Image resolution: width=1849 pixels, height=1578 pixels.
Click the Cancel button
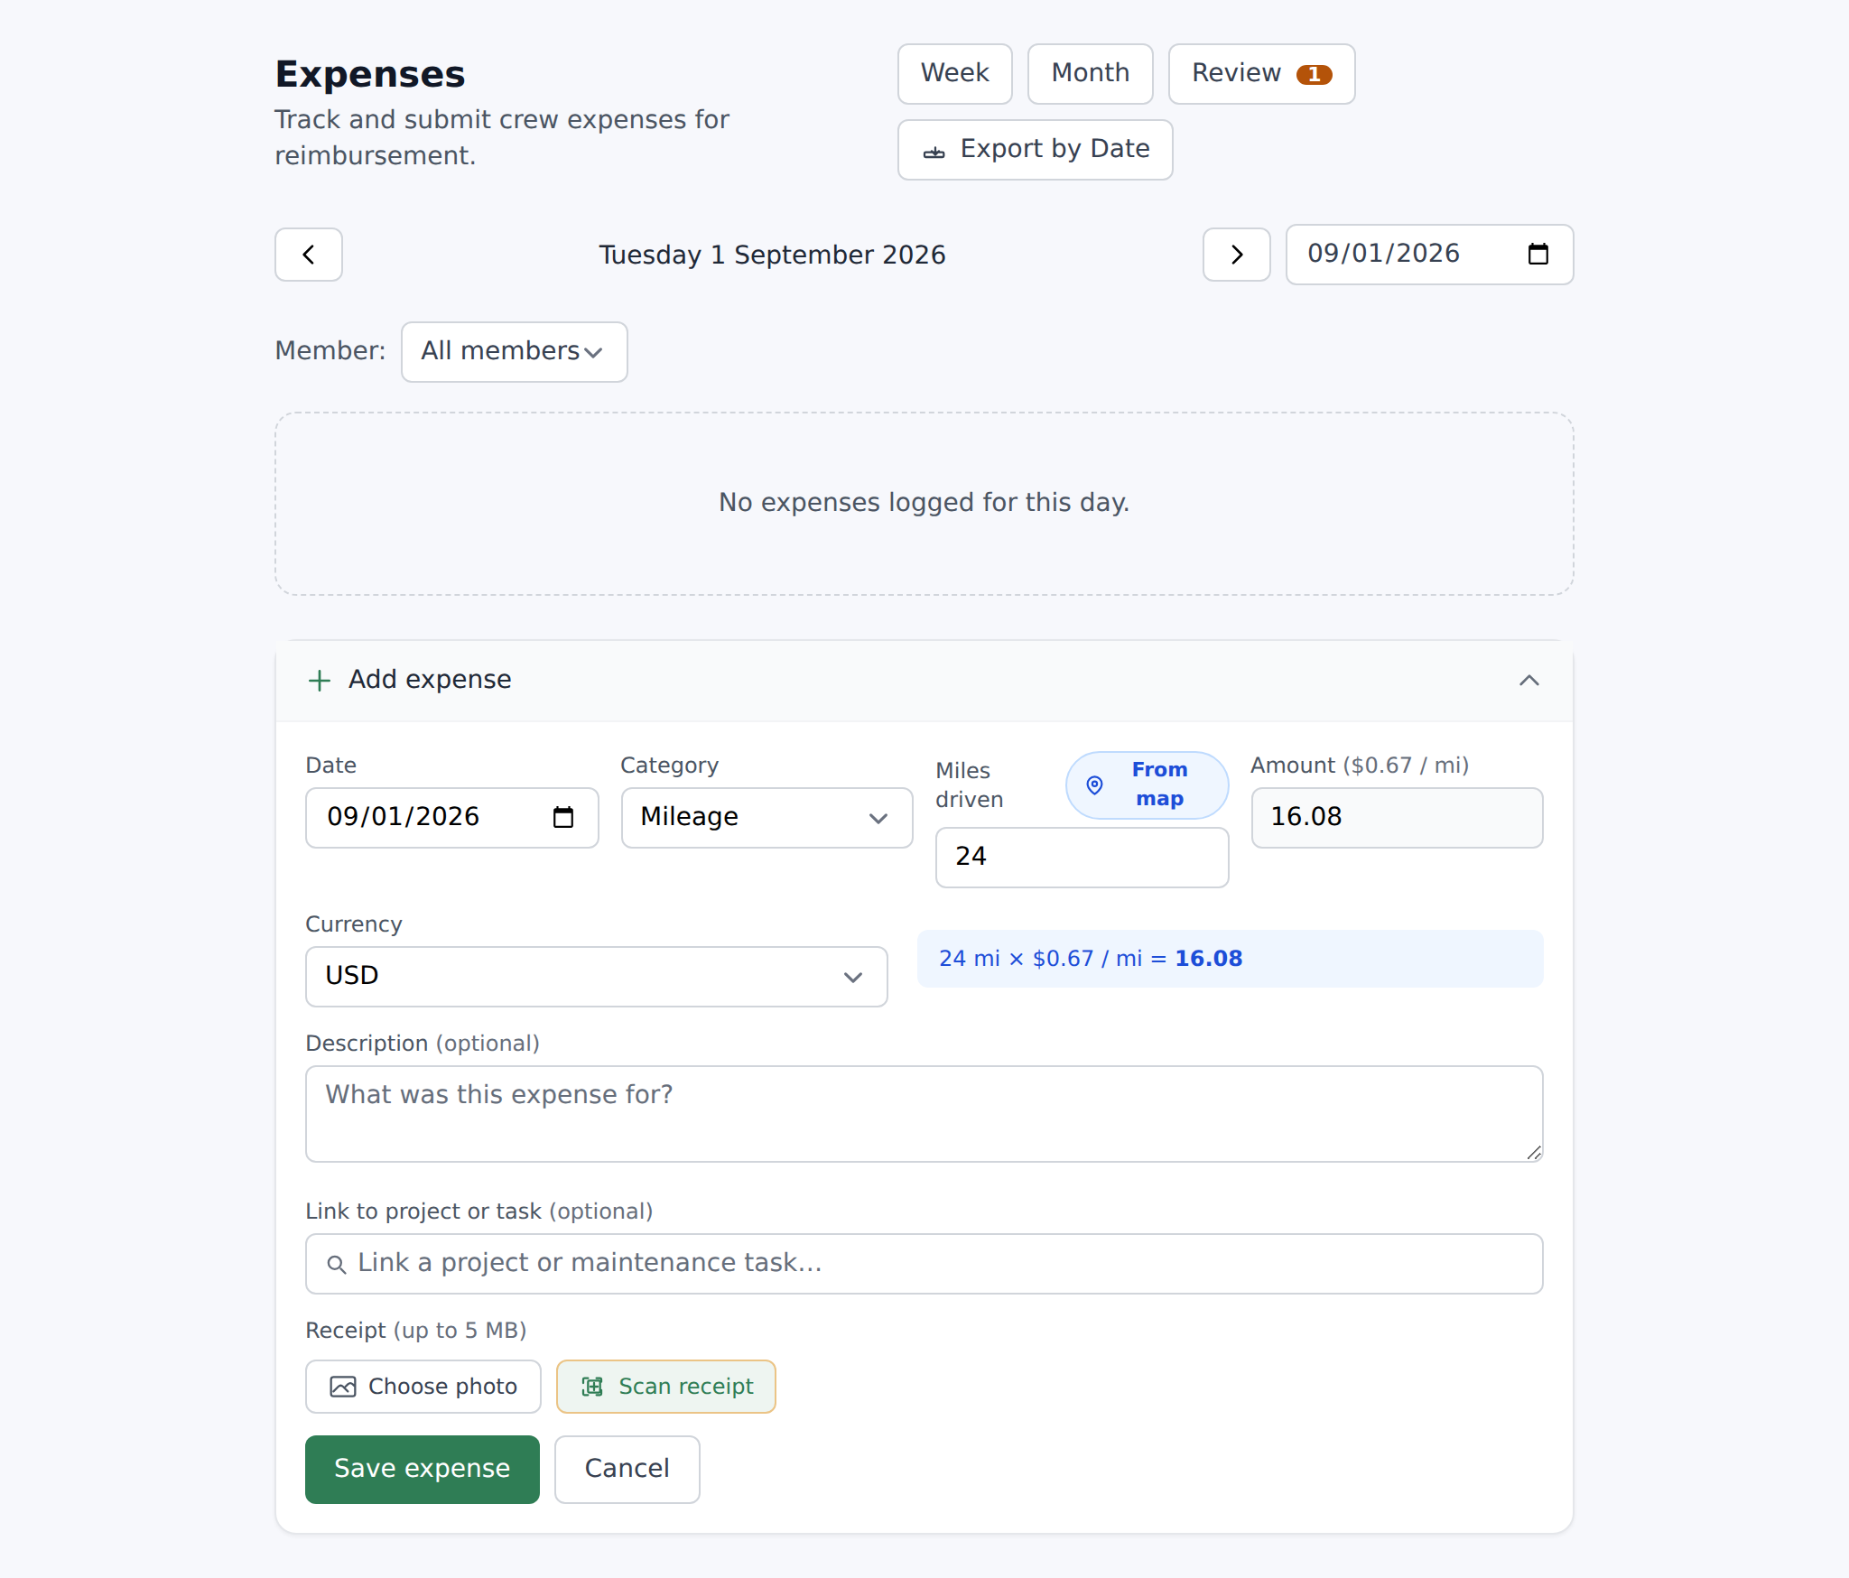(627, 1470)
